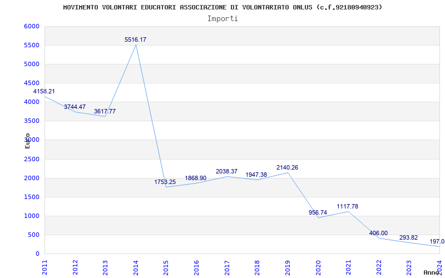Click the 2013 x-axis year label
This screenshot has width=445, height=278.
(105, 268)
